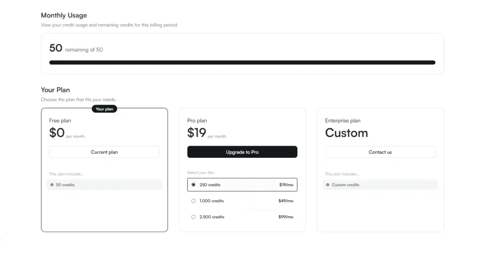Choose the 1,000 credits tier radio button
Image resolution: width=478 pixels, height=269 pixels.
(x=193, y=201)
